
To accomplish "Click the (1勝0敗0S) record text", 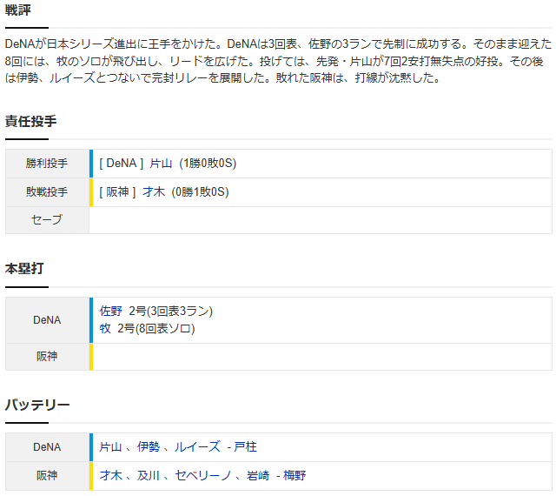I will pyautogui.click(x=208, y=164).
